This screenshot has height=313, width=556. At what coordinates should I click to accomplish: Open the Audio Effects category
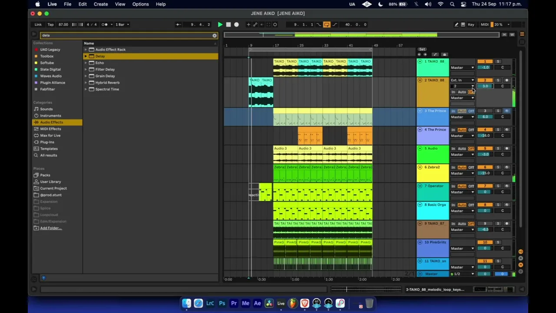tap(52, 122)
